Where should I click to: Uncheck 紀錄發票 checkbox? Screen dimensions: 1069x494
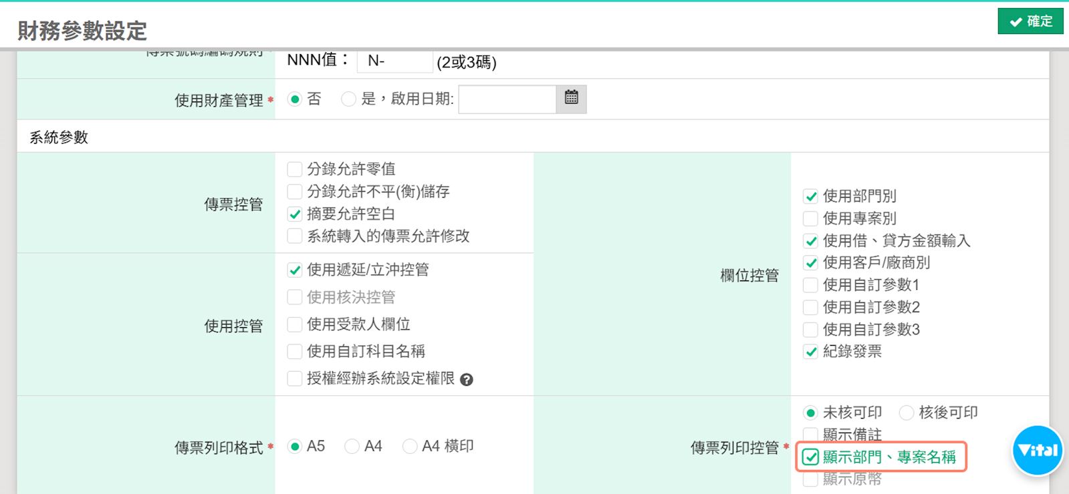810,352
